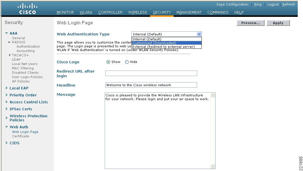
Task: Click the Cisco logo
Action: (x=27, y=9)
